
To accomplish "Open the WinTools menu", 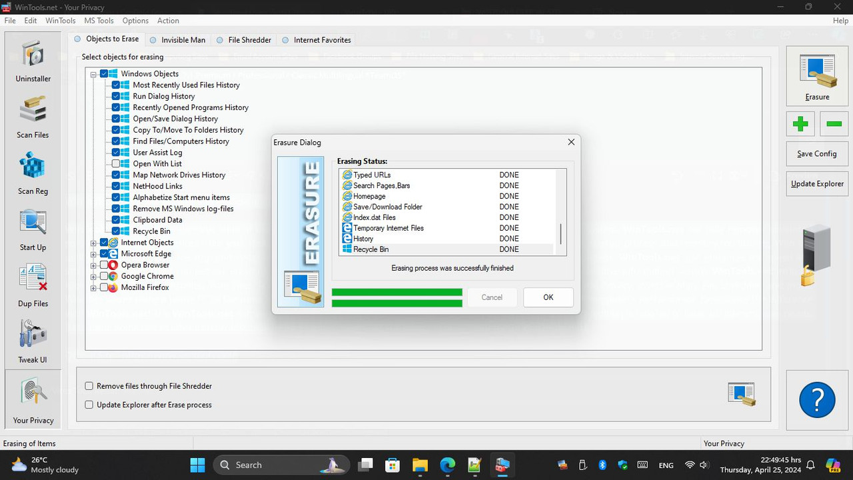I will 61,21.
